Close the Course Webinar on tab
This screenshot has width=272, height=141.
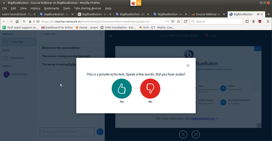coord(224,14)
